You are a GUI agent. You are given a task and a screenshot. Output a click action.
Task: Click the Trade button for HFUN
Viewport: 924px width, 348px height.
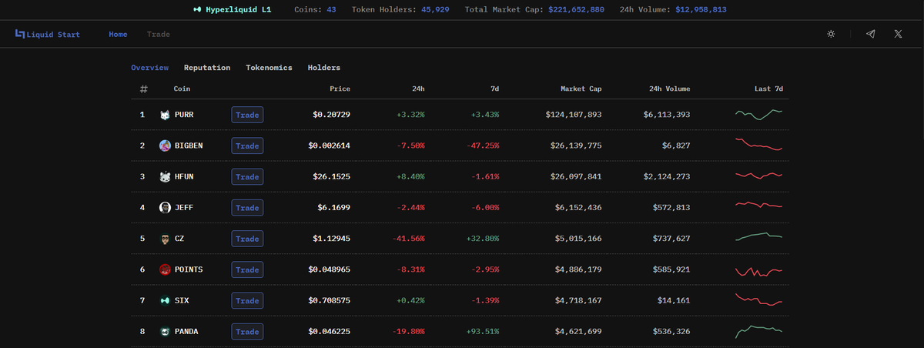tap(247, 177)
